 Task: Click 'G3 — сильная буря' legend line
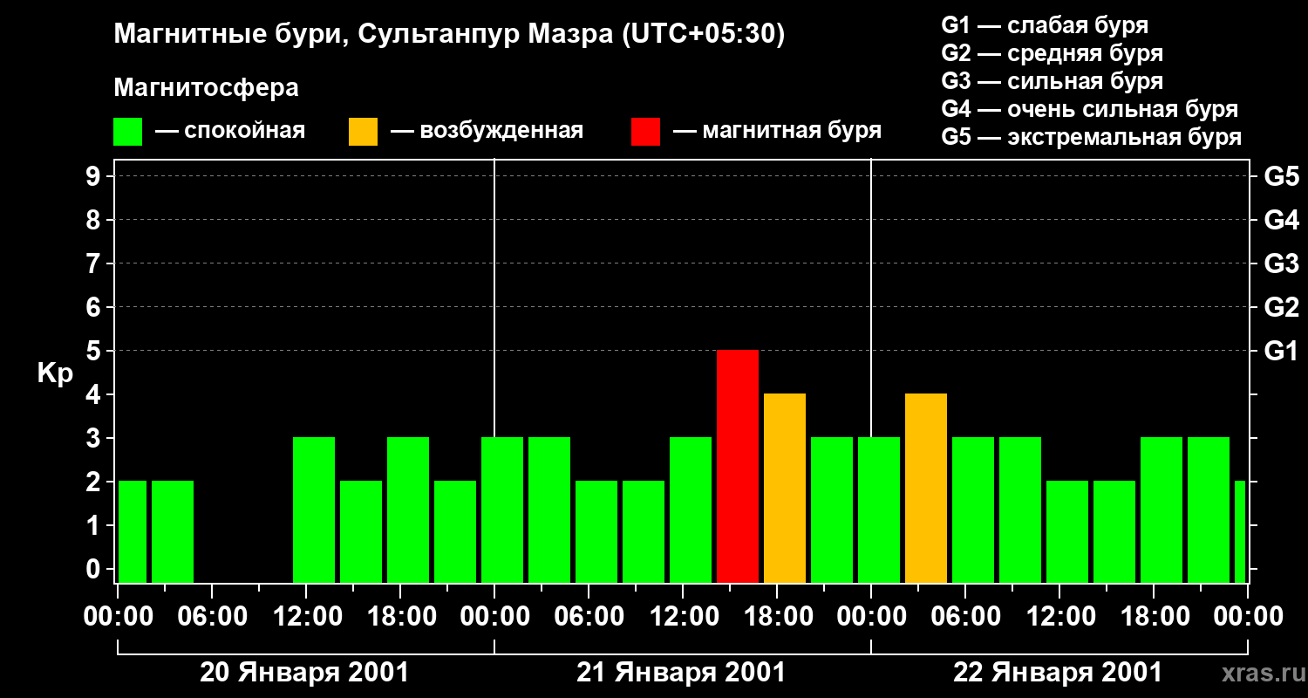pyautogui.click(x=1053, y=81)
